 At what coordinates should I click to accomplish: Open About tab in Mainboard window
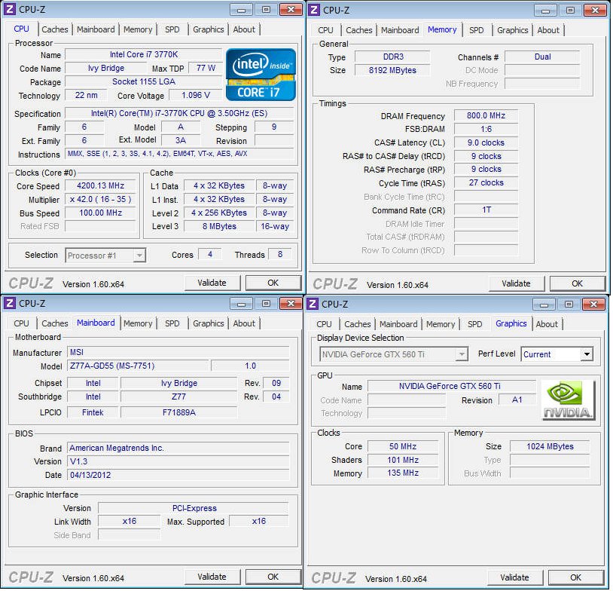(244, 323)
